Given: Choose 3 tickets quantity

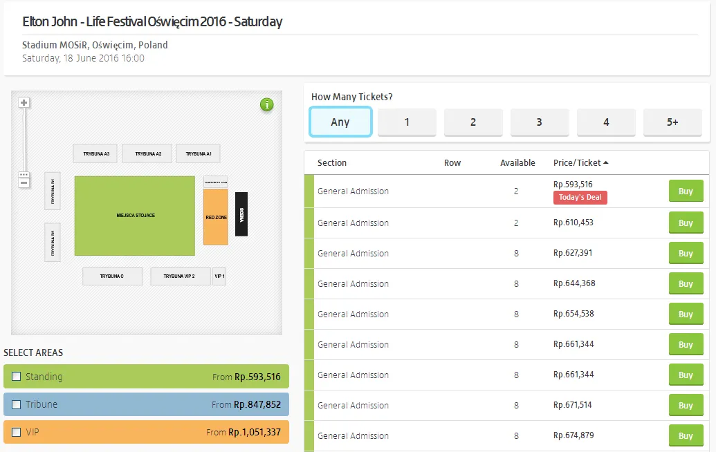Looking at the screenshot, I should [x=540, y=122].
